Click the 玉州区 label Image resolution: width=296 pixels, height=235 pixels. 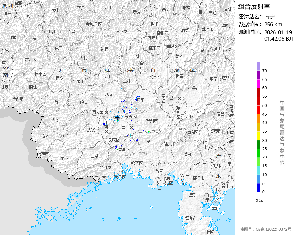point(199,125)
